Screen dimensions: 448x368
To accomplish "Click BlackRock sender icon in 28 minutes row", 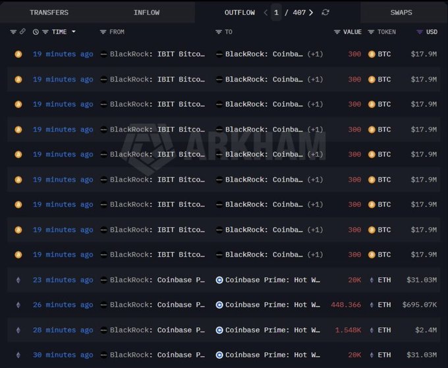I will point(103,330).
